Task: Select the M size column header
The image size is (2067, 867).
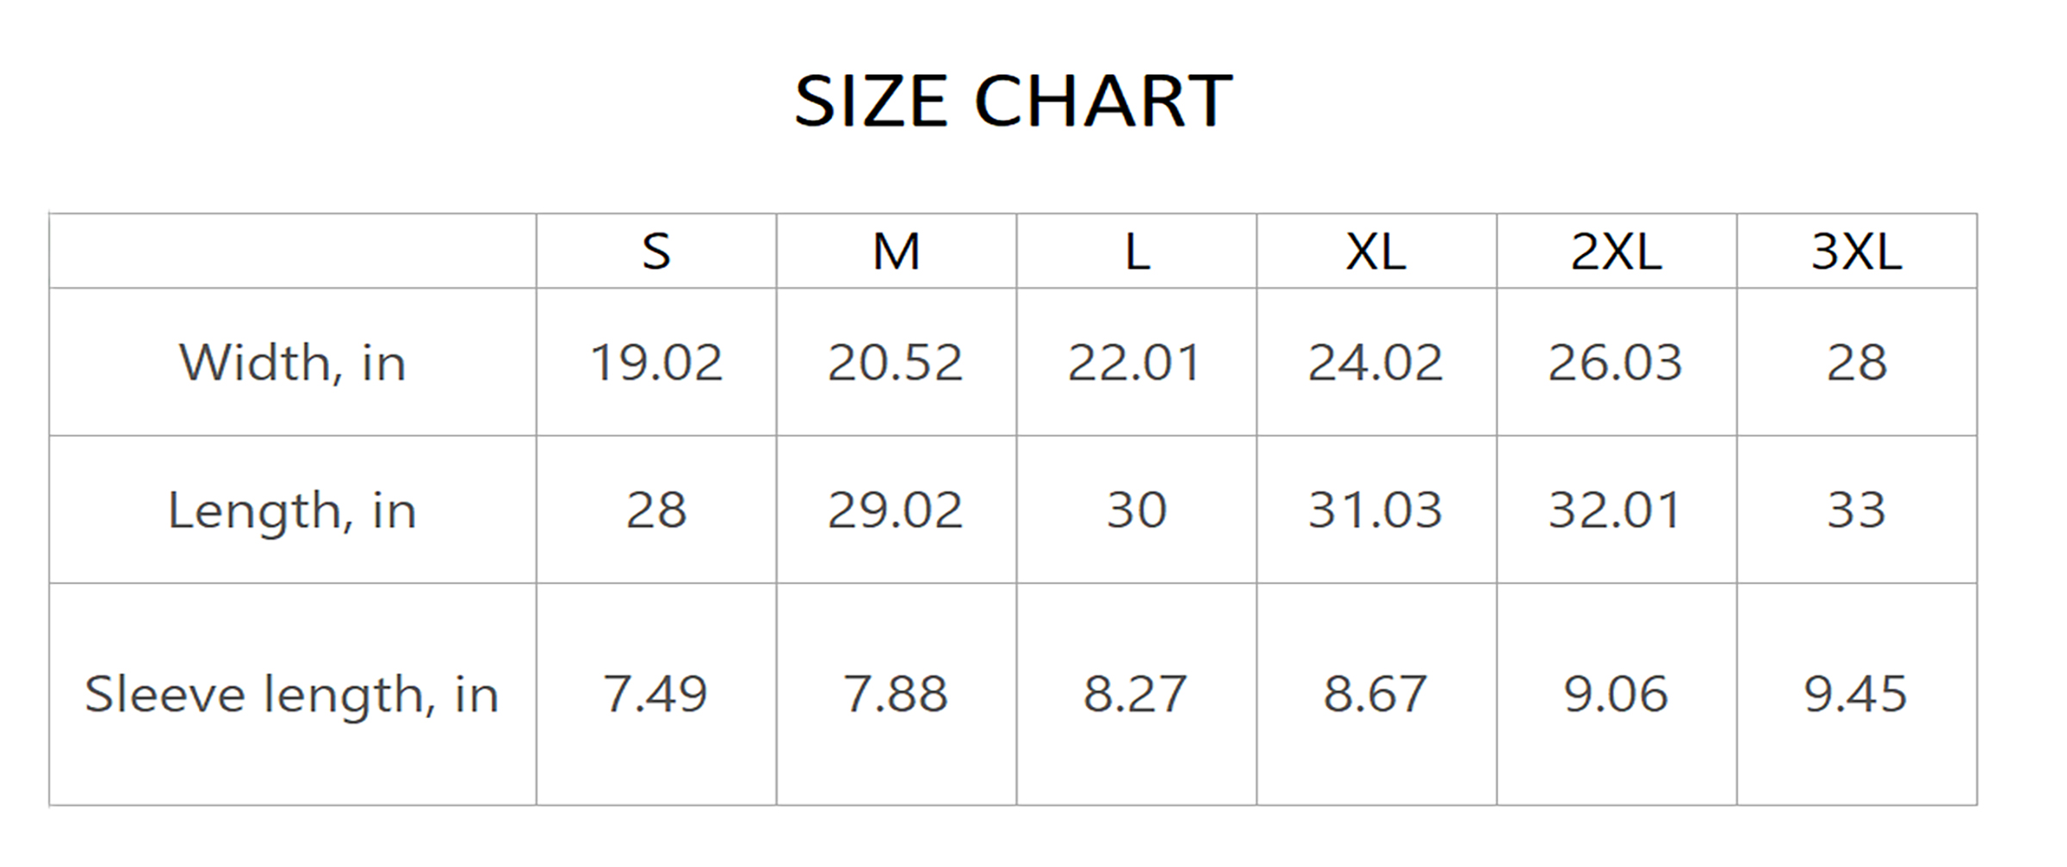Action: [x=897, y=251]
